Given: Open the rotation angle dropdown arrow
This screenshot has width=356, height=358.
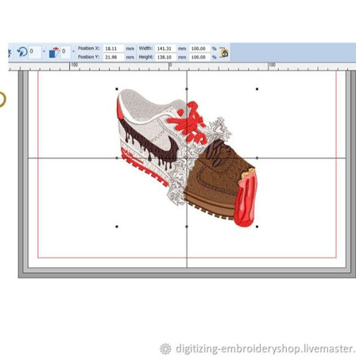Looking at the screenshot, I should pyautogui.click(x=44, y=52).
